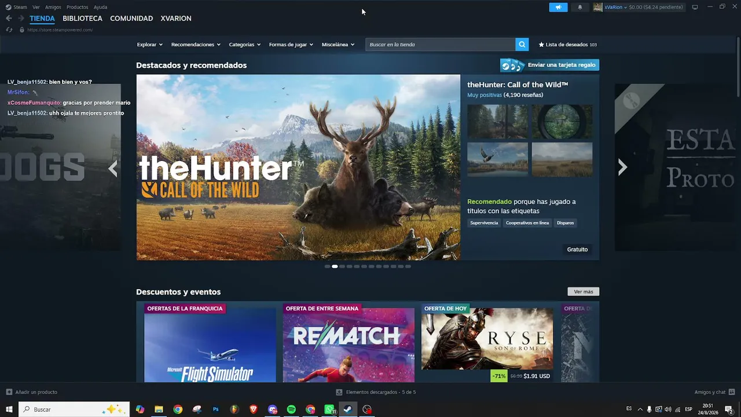Expand the Explorar dropdown
The width and height of the screenshot is (741, 417).
pos(150,45)
